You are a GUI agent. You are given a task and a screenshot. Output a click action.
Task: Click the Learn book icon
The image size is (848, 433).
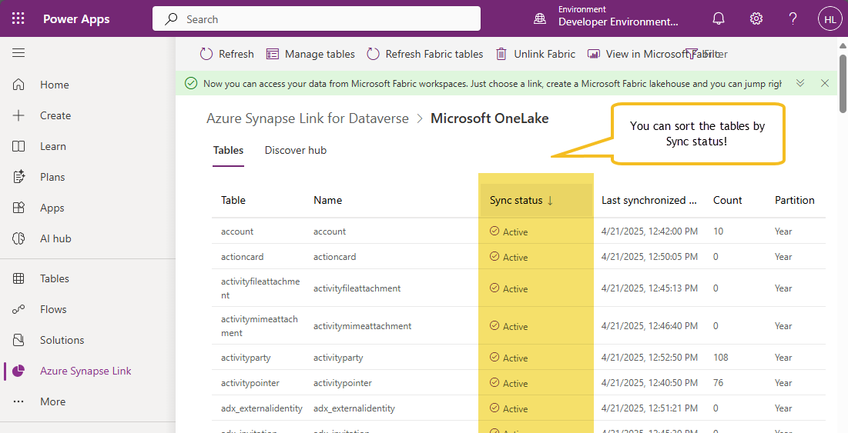(18, 146)
